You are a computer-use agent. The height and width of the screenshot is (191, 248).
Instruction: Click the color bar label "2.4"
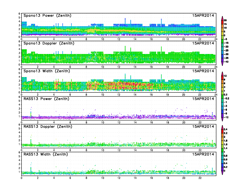(x=226, y=130)
